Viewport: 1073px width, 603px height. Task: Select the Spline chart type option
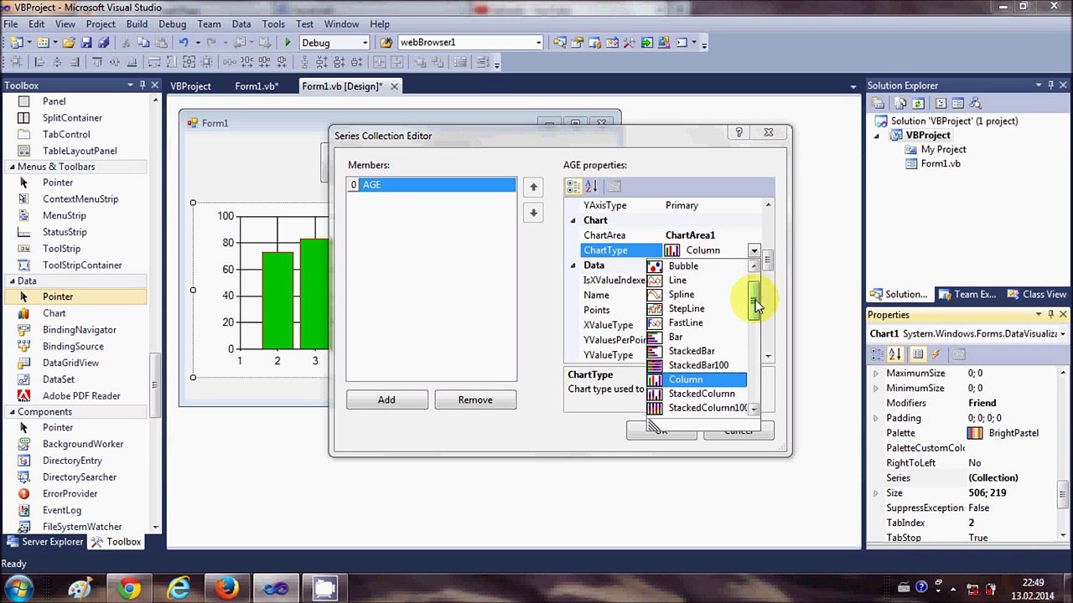tap(681, 294)
